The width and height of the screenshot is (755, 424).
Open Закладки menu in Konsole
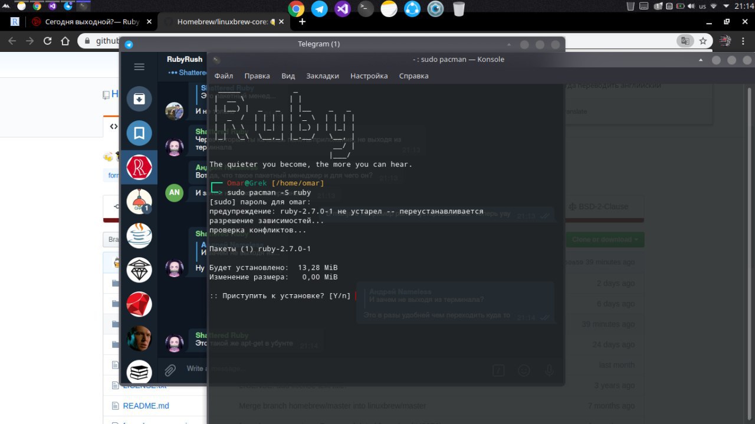[x=323, y=75]
